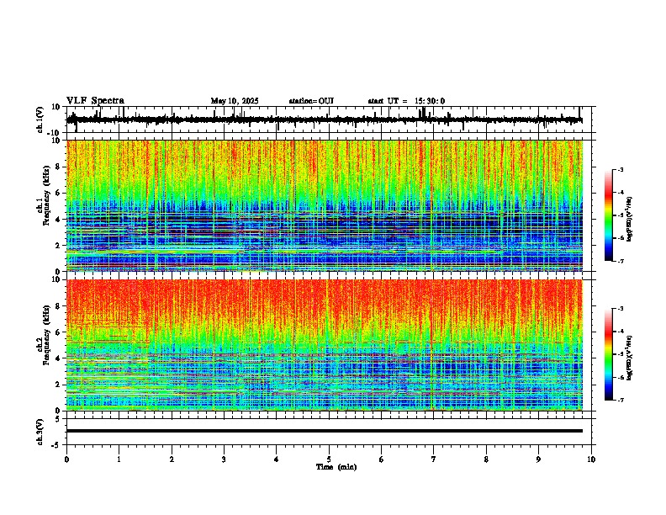Click the 6 minute tick label on time axis
This screenshot has width=666, height=515.
click(382, 459)
